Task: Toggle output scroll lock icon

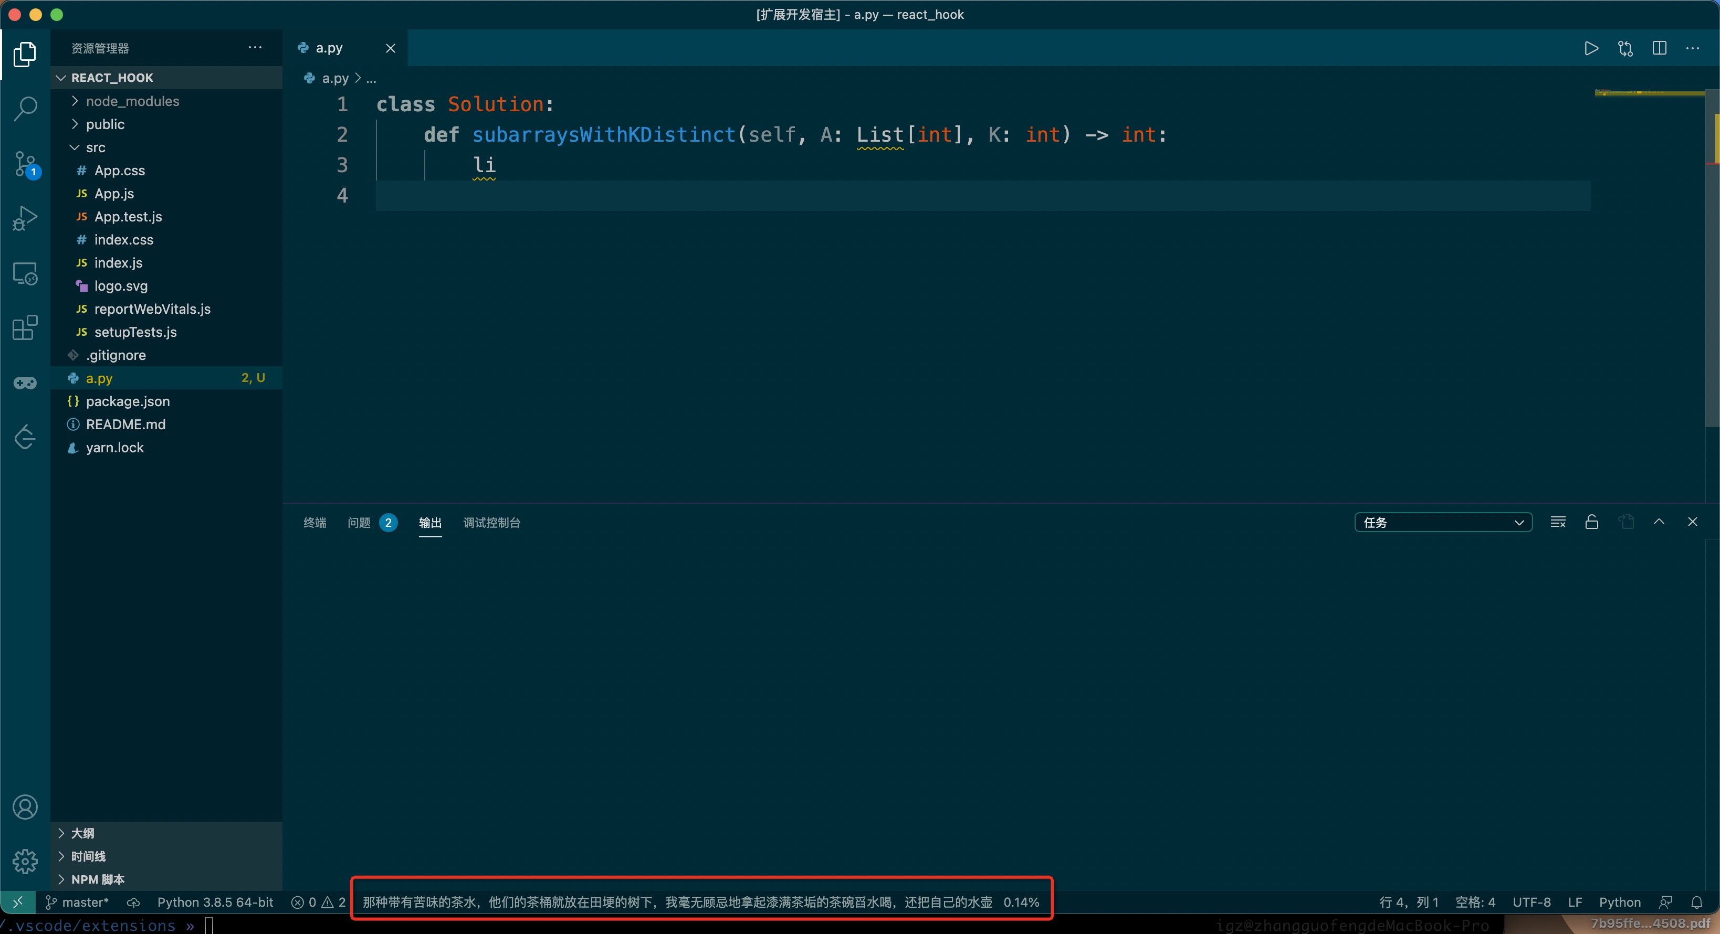Action: [1592, 523]
